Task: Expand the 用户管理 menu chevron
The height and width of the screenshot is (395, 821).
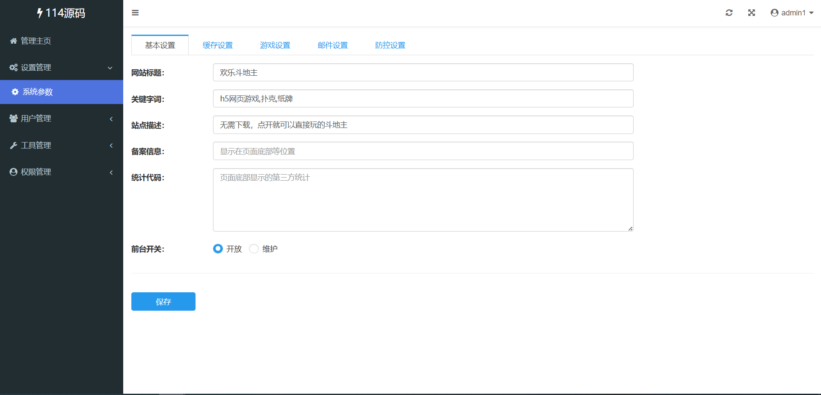Action: pyautogui.click(x=111, y=119)
